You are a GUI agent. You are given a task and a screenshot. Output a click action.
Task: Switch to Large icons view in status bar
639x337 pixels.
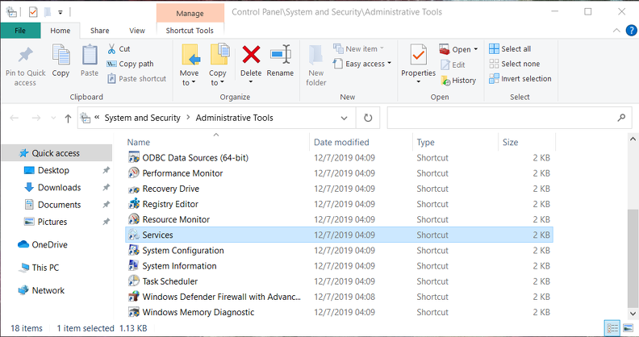coord(629,328)
